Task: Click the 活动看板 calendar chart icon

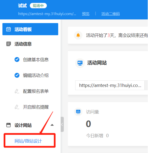Action: [x=8, y=29]
